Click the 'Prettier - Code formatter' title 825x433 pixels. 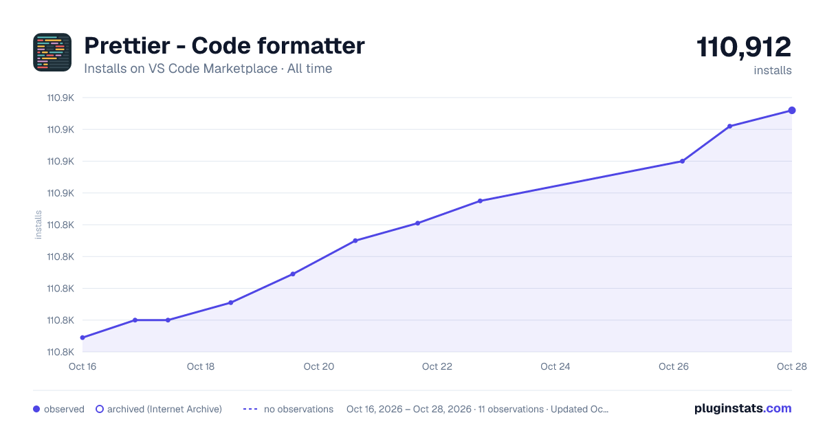[224, 45]
